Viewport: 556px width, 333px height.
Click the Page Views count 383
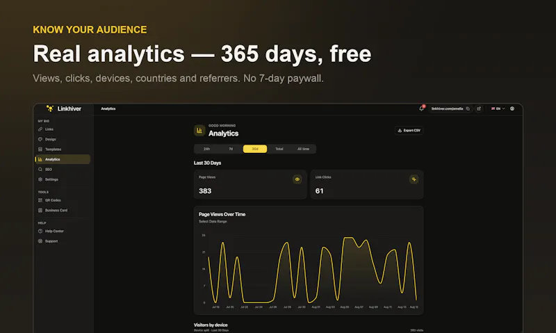(205, 191)
